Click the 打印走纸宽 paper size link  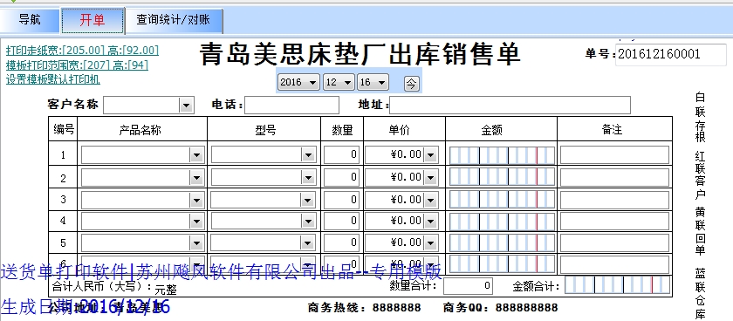[82, 50]
